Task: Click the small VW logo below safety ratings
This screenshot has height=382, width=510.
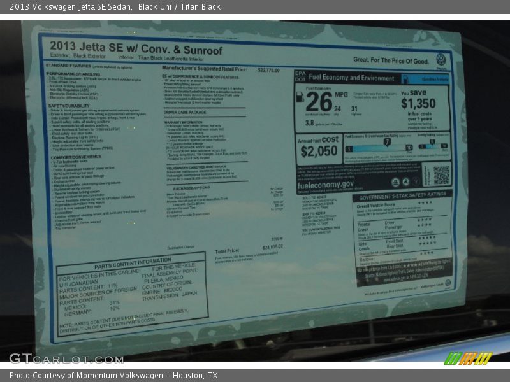Action: pyautogui.click(x=448, y=283)
